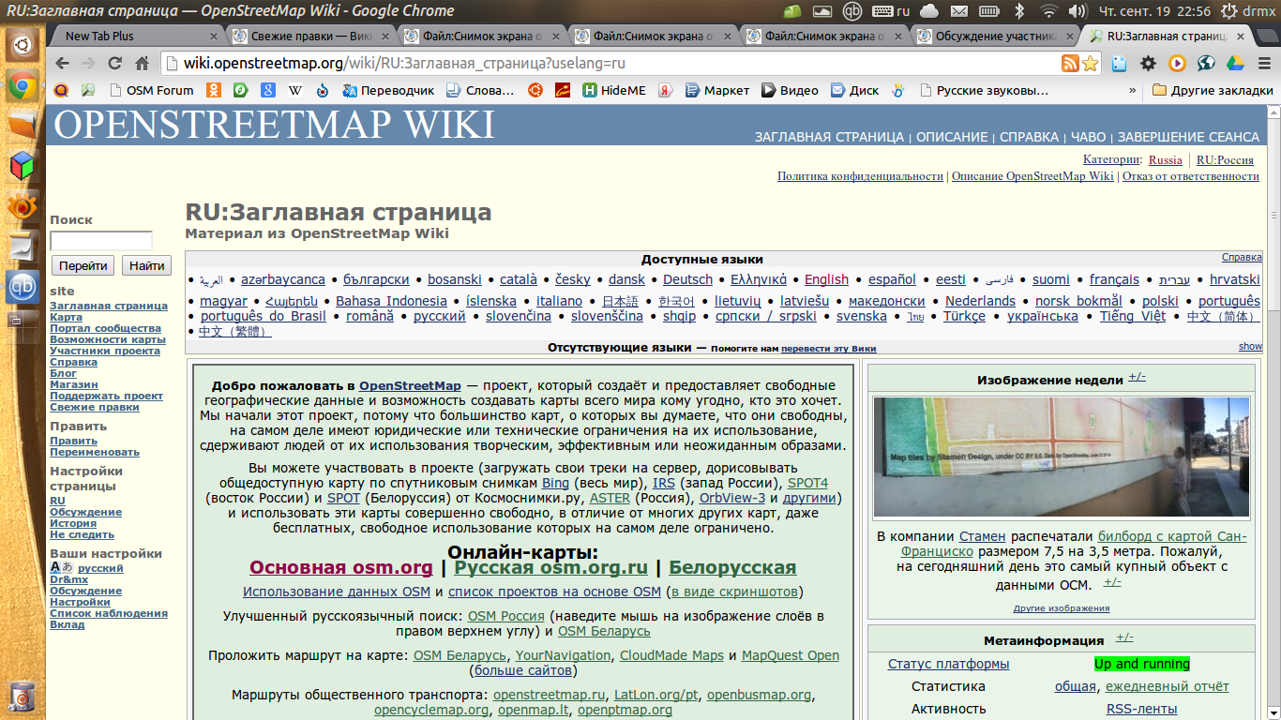Reload the current page
Viewport: 1281px width, 720px height.
pyautogui.click(x=115, y=64)
